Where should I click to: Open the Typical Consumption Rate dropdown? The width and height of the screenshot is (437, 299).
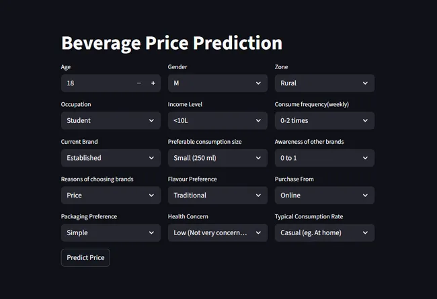(324, 233)
